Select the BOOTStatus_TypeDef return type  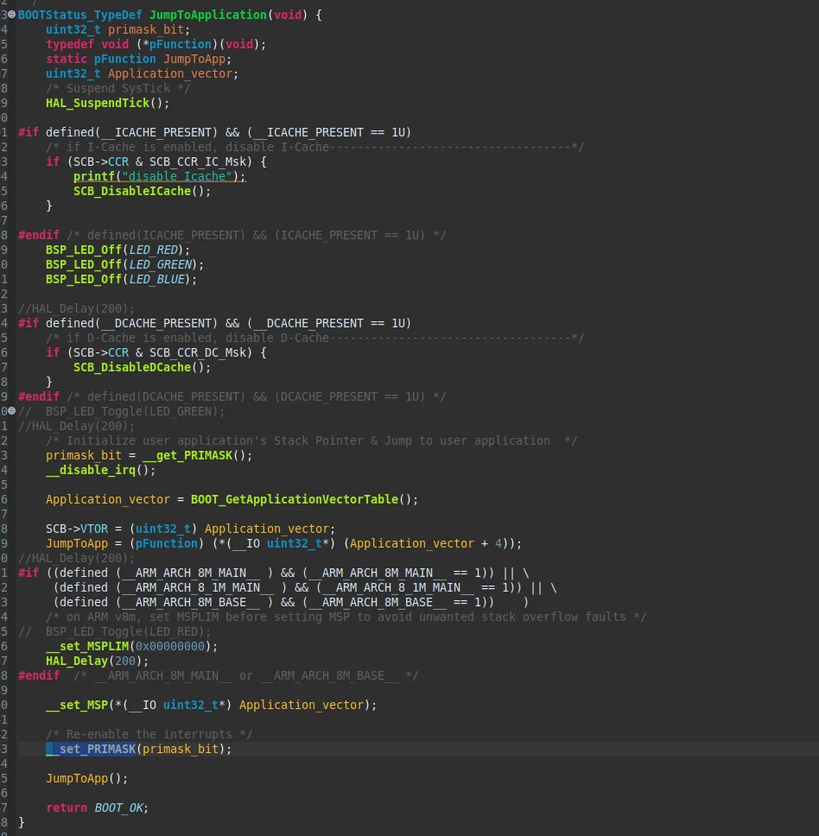[80, 15]
